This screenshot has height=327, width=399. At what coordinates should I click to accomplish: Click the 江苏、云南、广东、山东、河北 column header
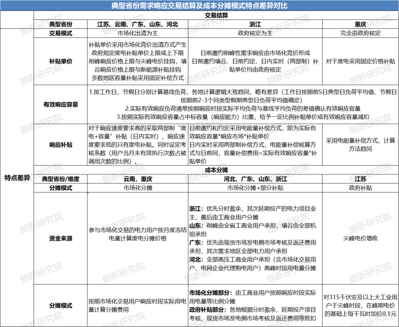[137, 24]
